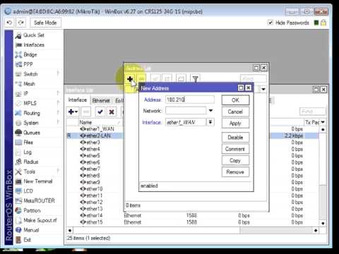Viewport: 339px width, 254px height.
Task: Click into the Address input field
Action: (190, 99)
